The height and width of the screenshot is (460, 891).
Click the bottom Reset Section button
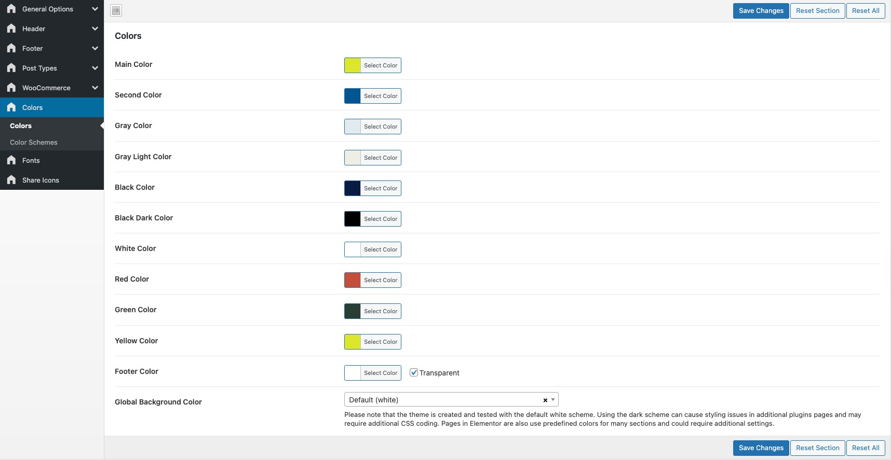point(817,448)
